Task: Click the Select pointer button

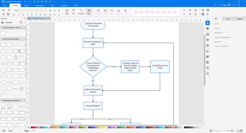Action: click(x=89, y=12)
